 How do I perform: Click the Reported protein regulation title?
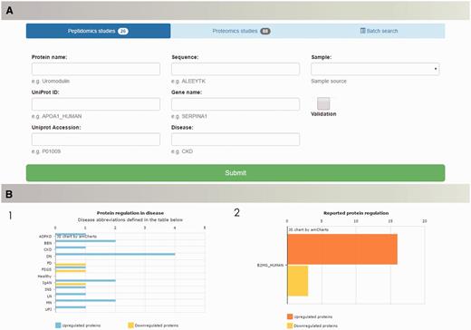click(x=356, y=213)
